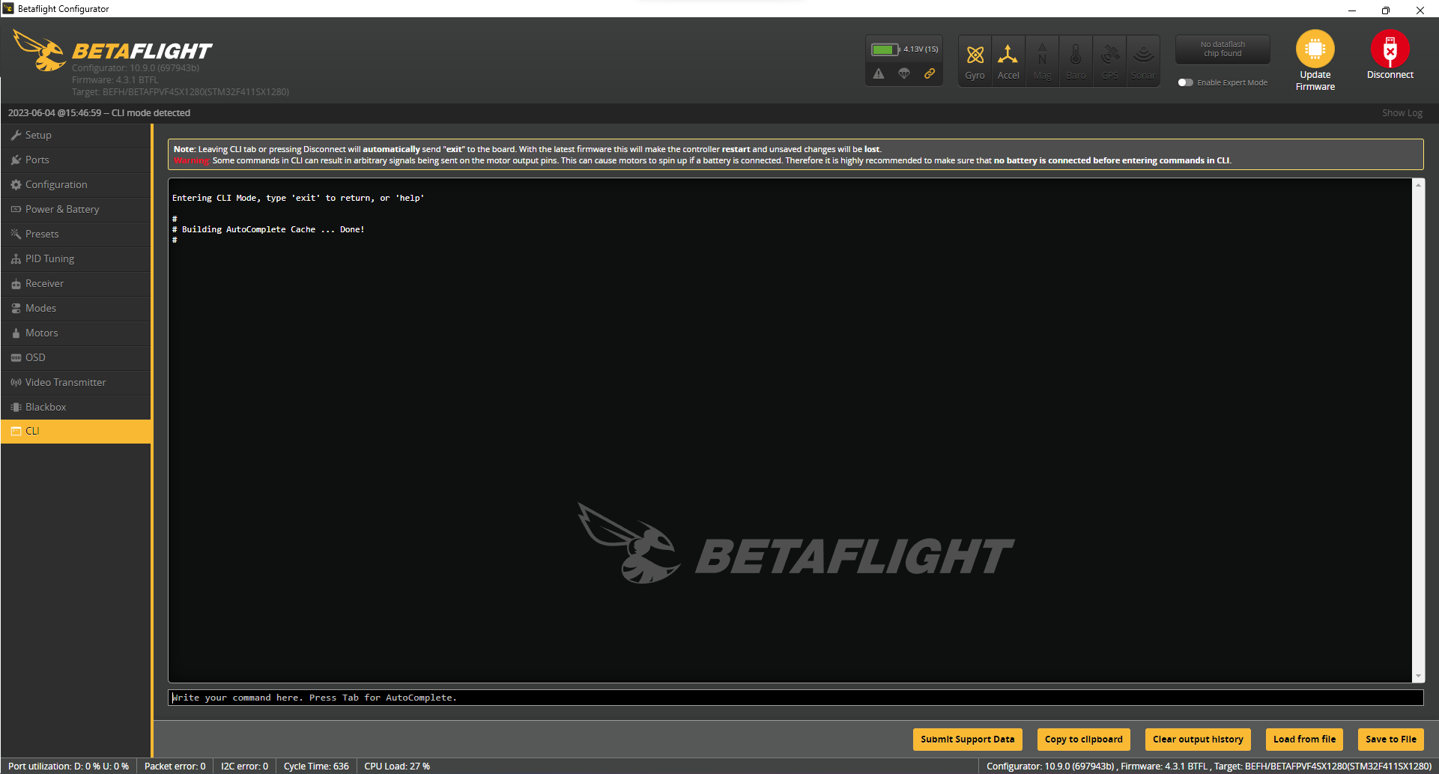Switch to the Configuration tab

click(x=76, y=184)
